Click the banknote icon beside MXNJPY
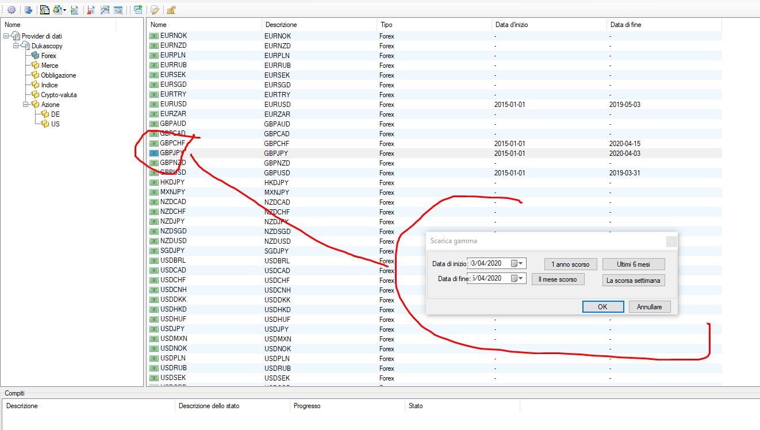This screenshot has width=760, height=430. pyautogui.click(x=153, y=192)
